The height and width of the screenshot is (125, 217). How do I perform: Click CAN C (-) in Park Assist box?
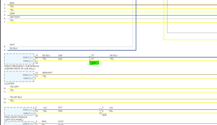pyautogui.click(x=28, y=113)
